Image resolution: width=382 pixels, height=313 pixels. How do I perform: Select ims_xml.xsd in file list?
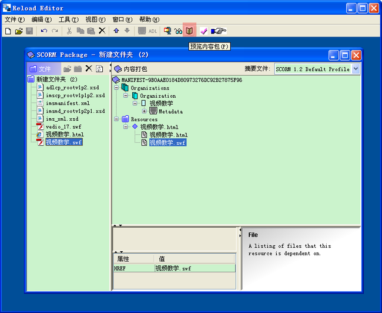[62, 119]
